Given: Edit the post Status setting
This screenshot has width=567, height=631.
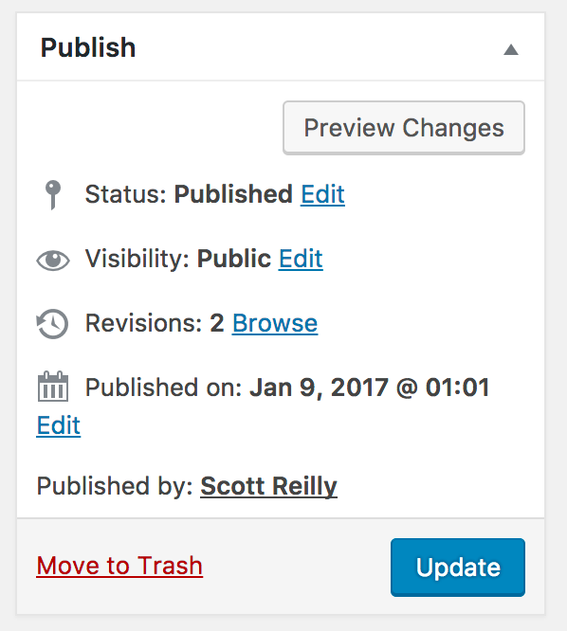Looking at the screenshot, I should click(x=322, y=194).
